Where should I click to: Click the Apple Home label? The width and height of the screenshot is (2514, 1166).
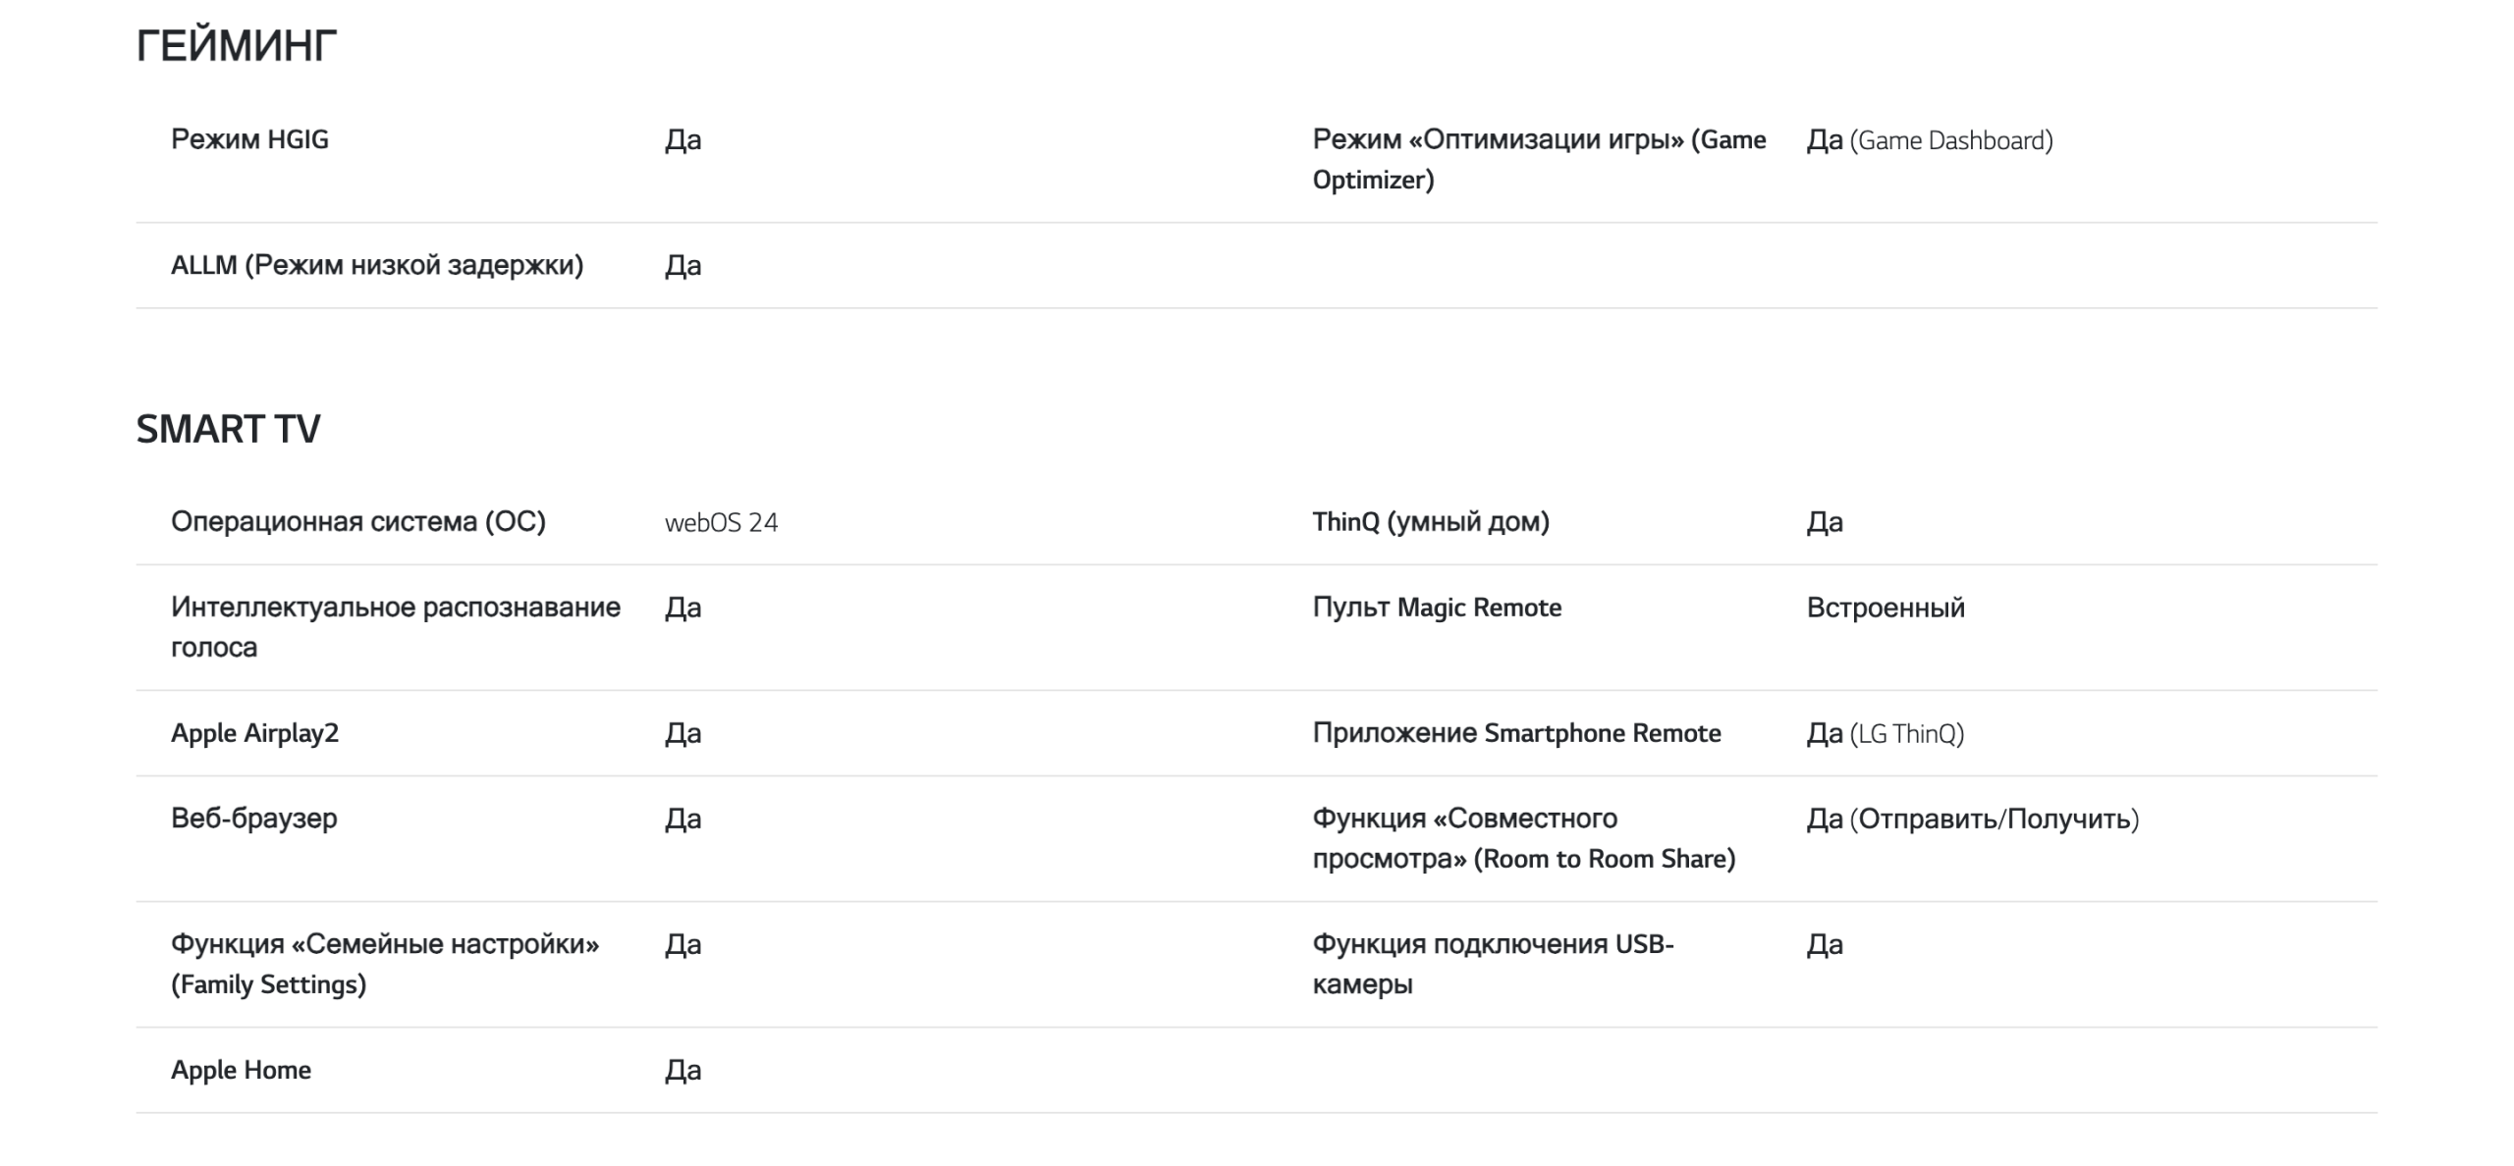241,1070
